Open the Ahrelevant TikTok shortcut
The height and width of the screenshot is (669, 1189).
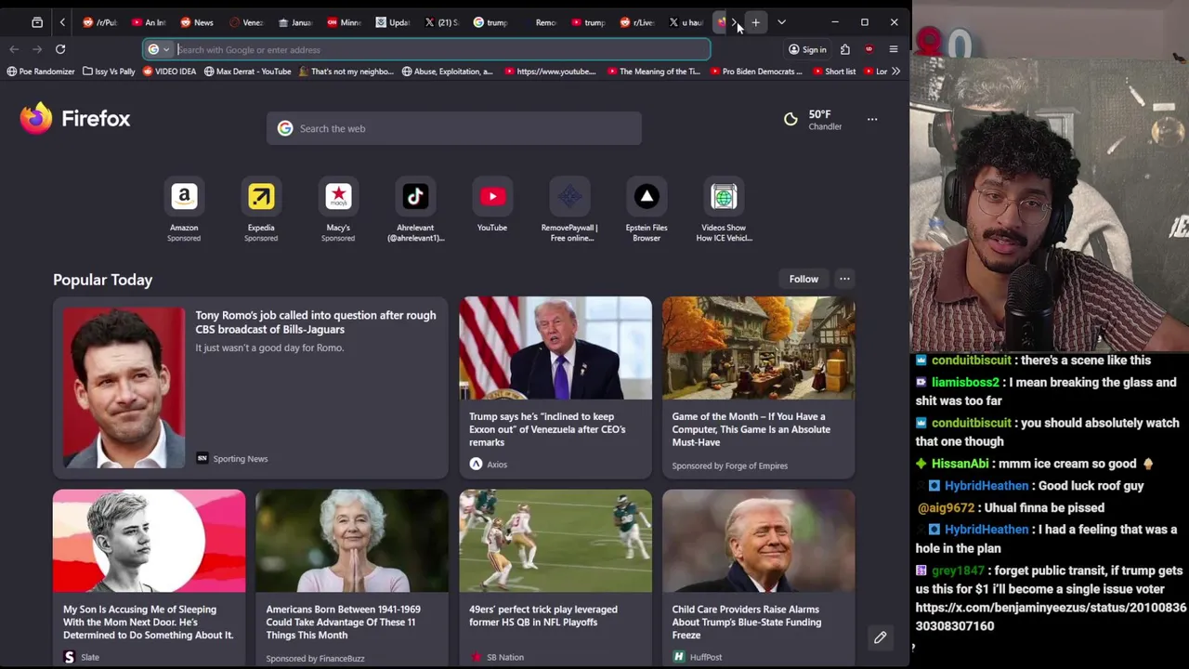click(415, 211)
